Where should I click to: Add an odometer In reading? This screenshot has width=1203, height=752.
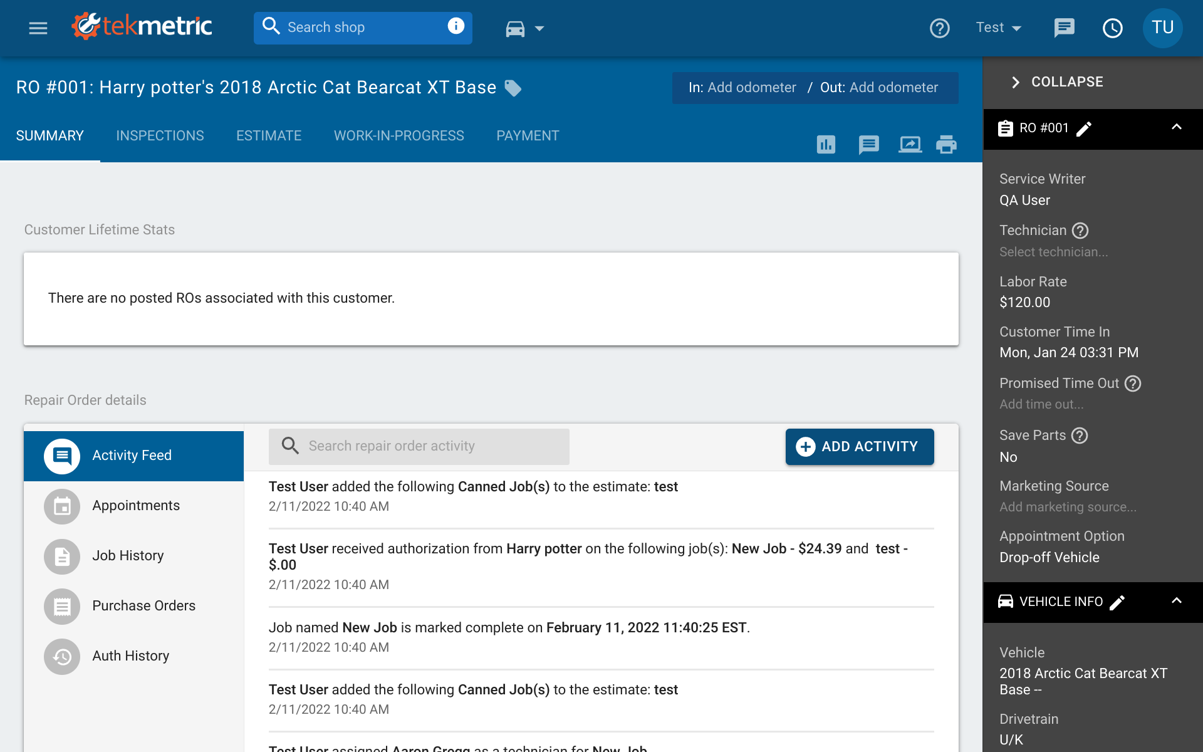point(752,88)
